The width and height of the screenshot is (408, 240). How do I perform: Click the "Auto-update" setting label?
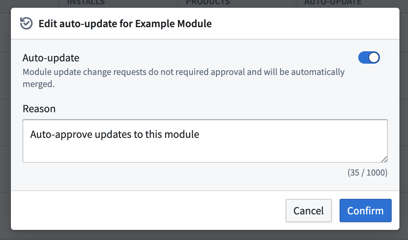(51, 58)
